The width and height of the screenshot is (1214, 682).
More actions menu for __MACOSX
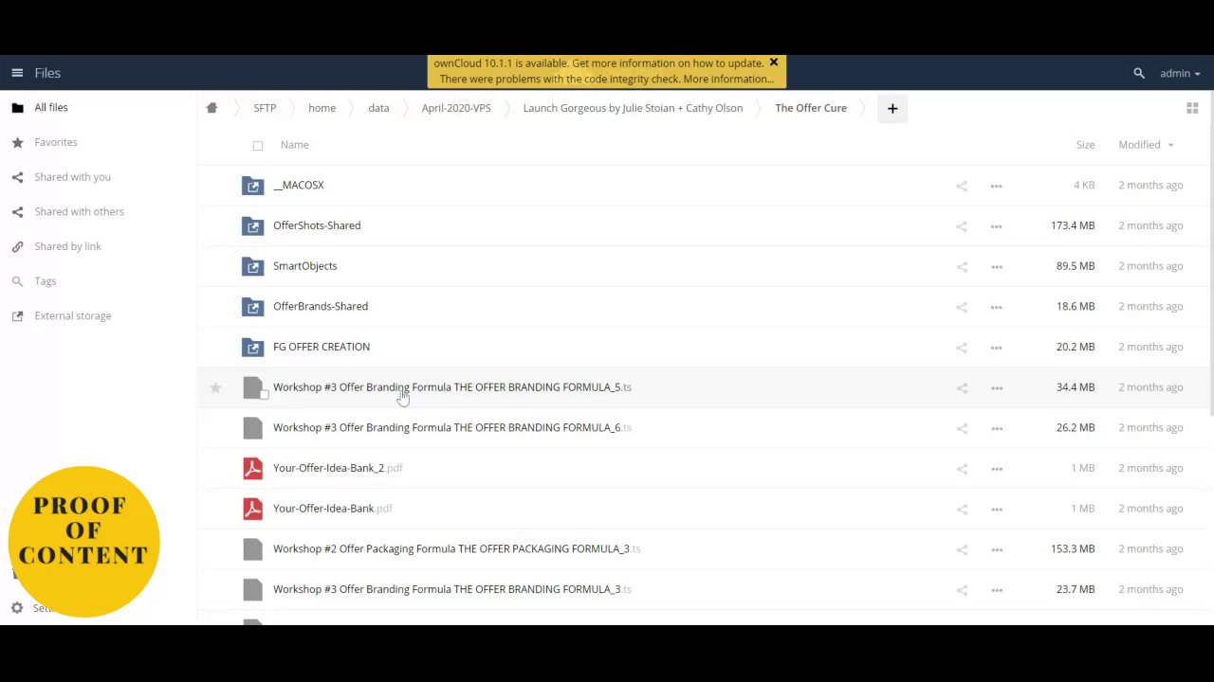click(x=997, y=186)
